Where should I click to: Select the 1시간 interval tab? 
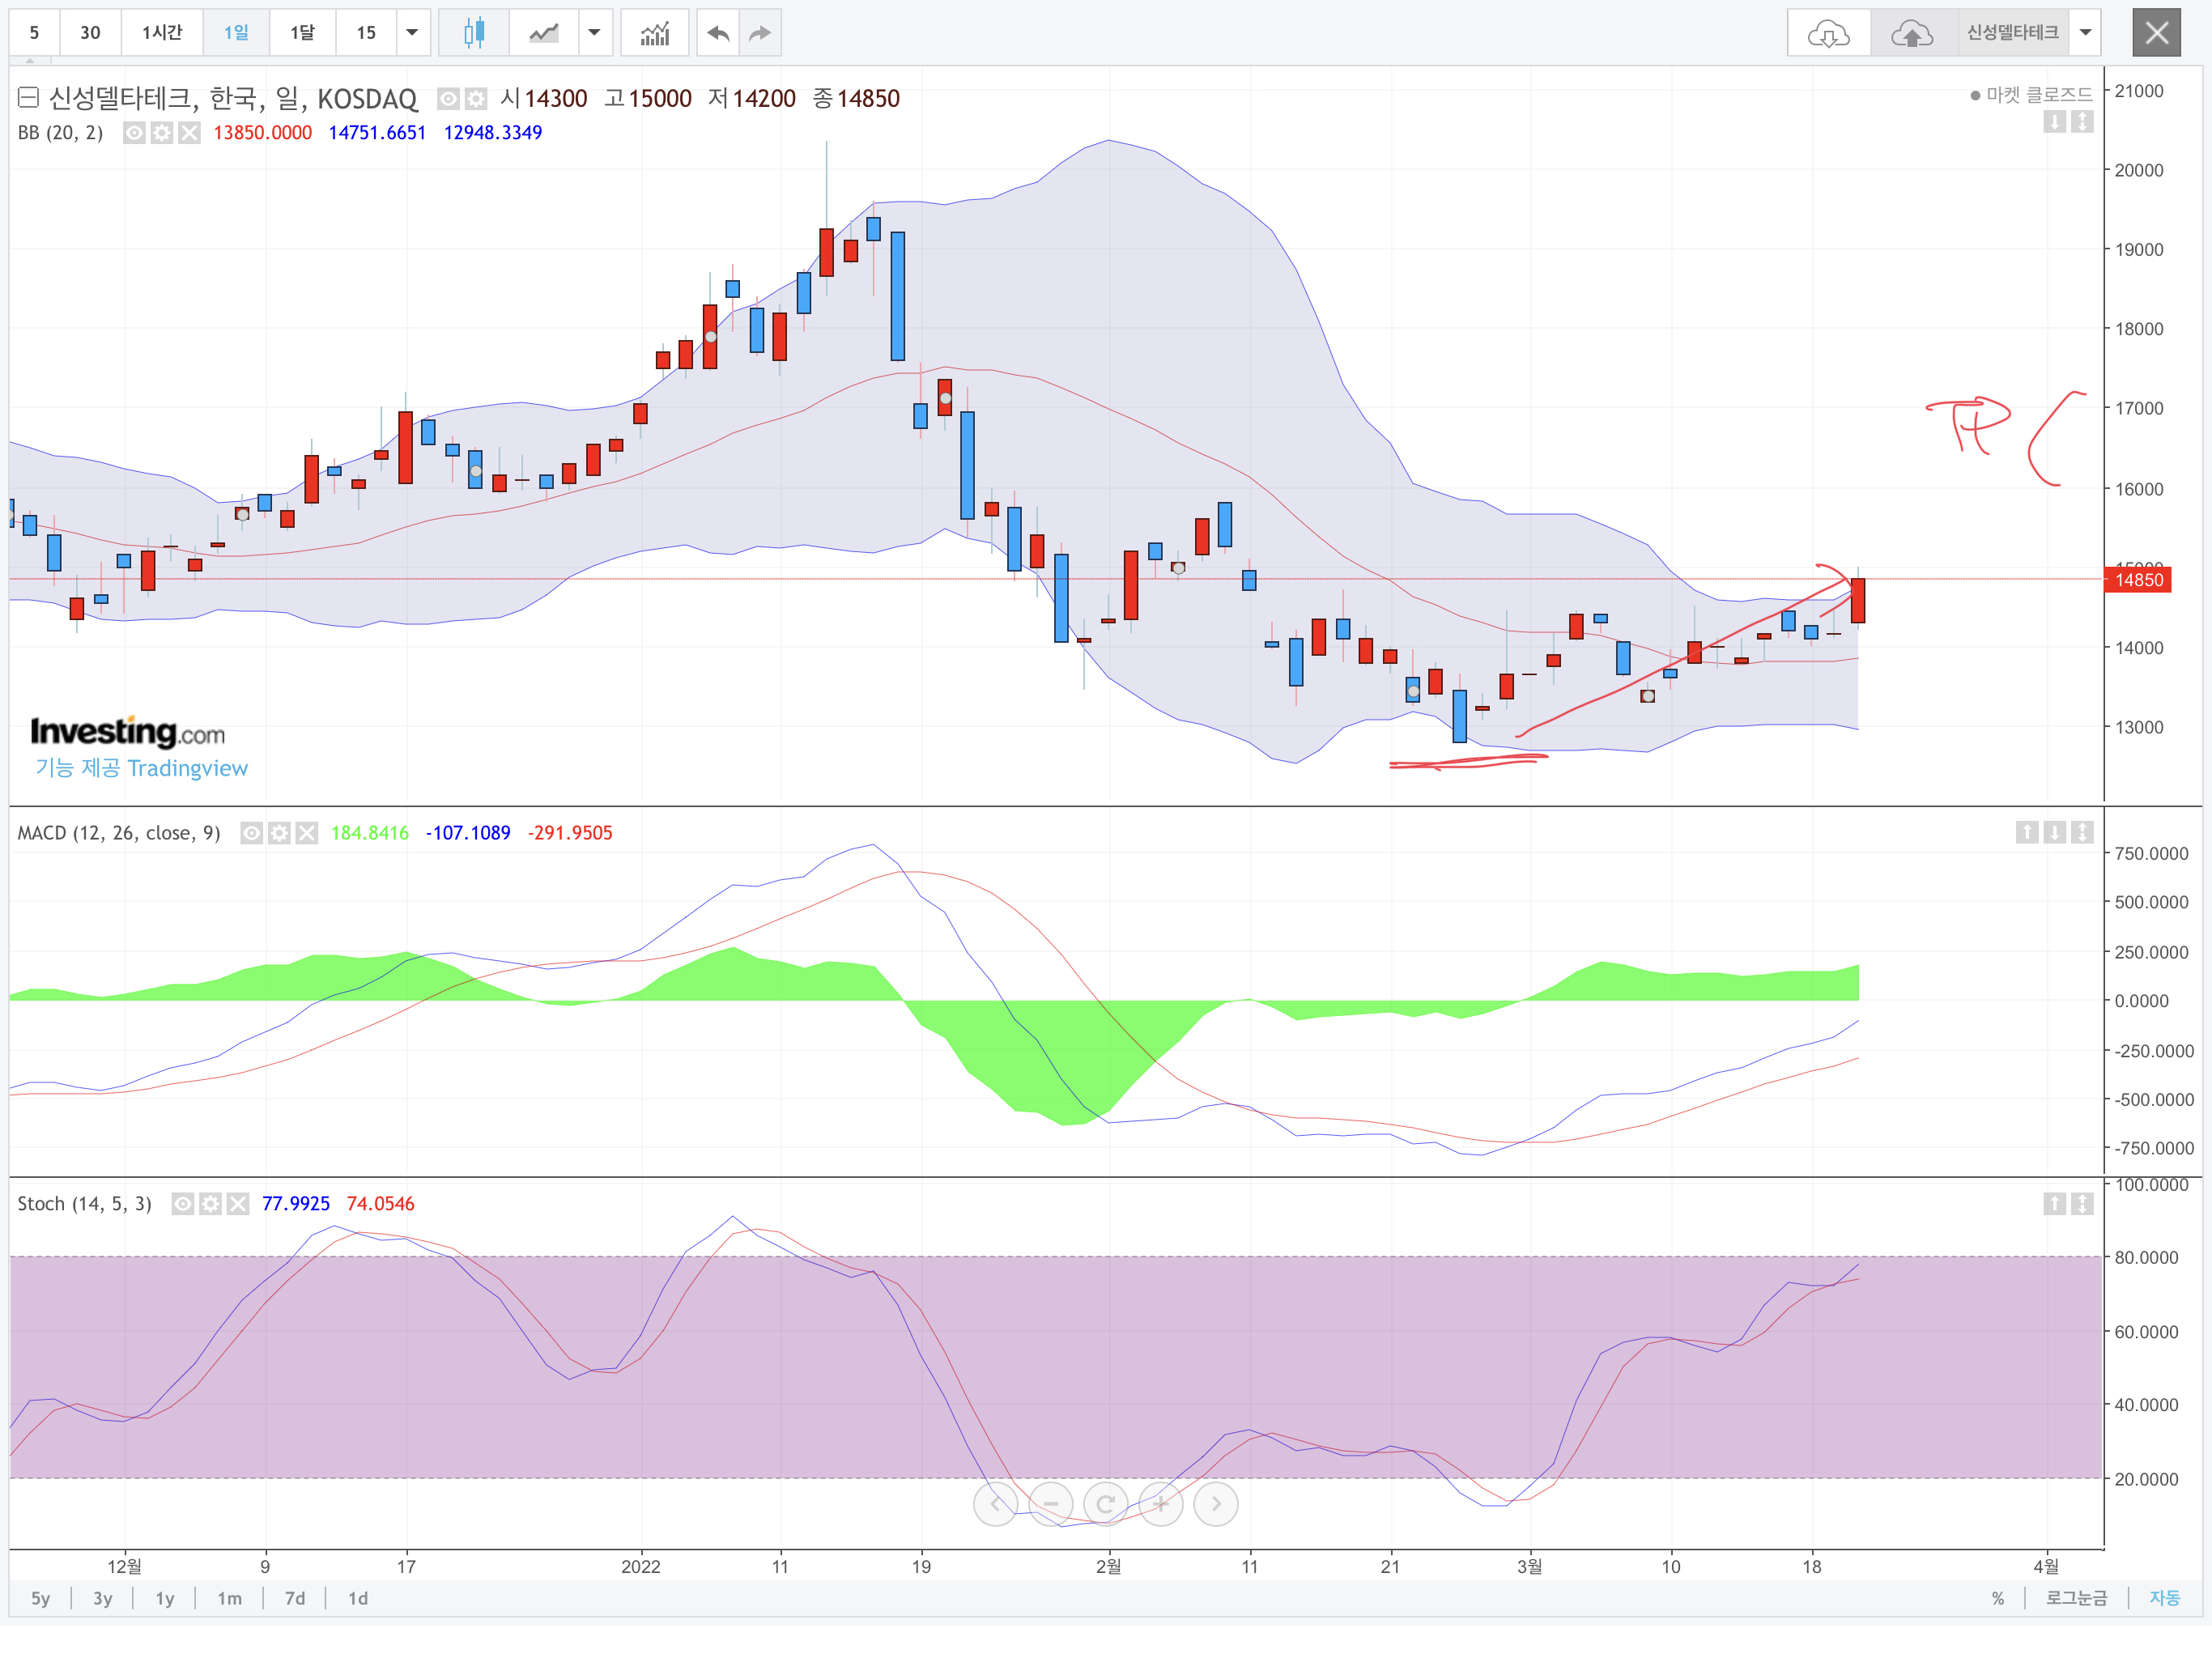[x=162, y=33]
